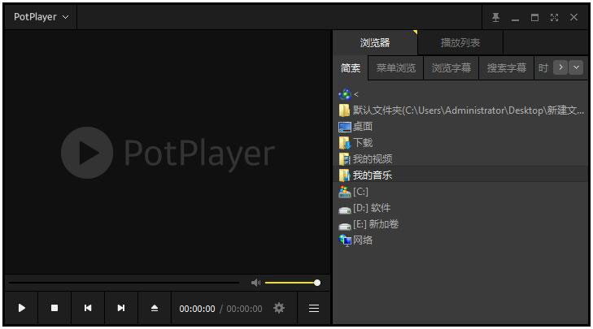593x329 pixels.
Task: Open the 网络 network entry
Action: click(355, 240)
